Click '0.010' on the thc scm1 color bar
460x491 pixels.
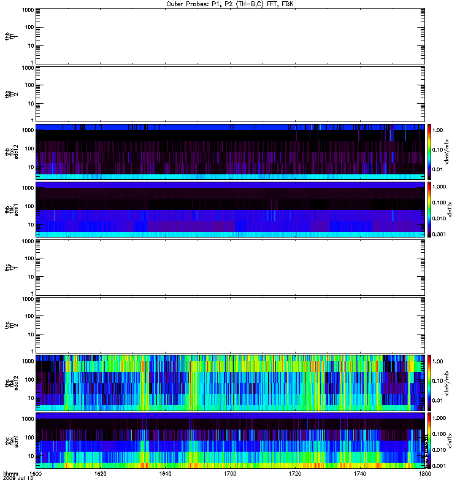[439, 450]
